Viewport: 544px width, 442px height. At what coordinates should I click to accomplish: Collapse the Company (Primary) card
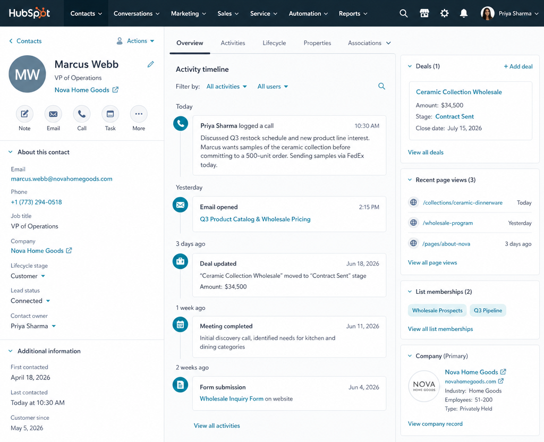coord(410,356)
